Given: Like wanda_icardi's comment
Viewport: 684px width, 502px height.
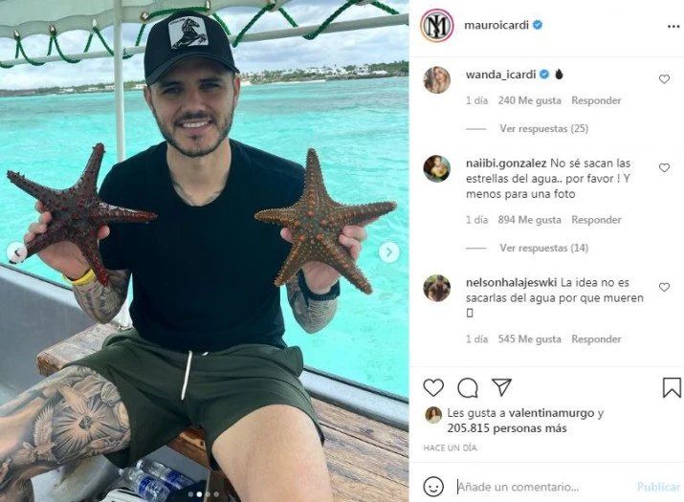Looking at the screenshot, I should point(664,79).
